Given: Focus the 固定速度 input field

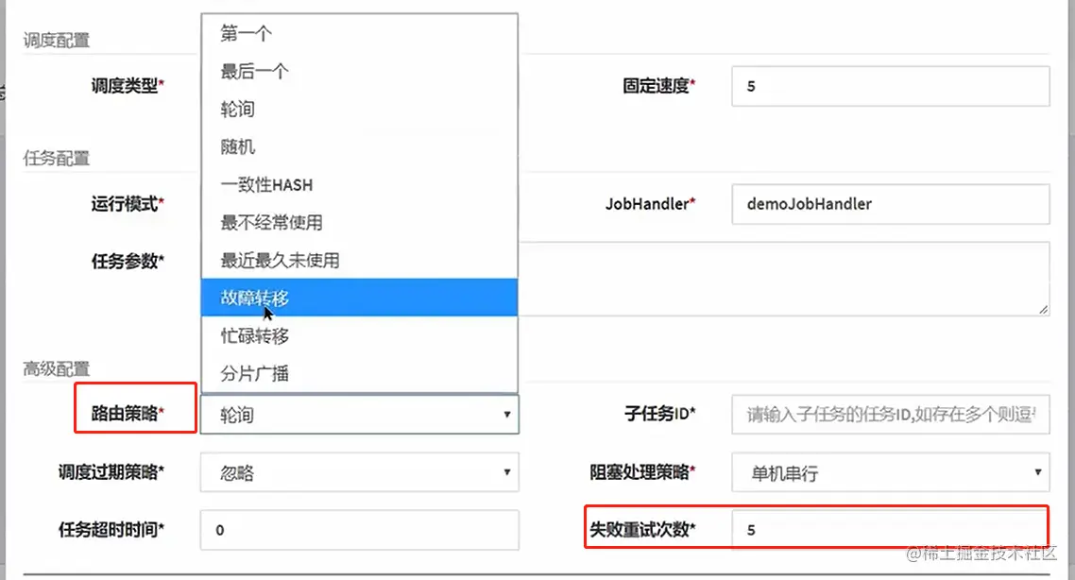Looking at the screenshot, I should tap(891, 86).
